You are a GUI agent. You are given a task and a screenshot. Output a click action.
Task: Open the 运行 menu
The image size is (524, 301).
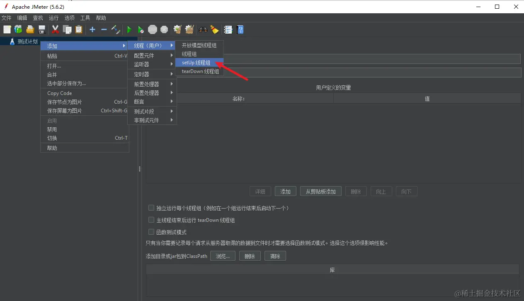point(53,18)
